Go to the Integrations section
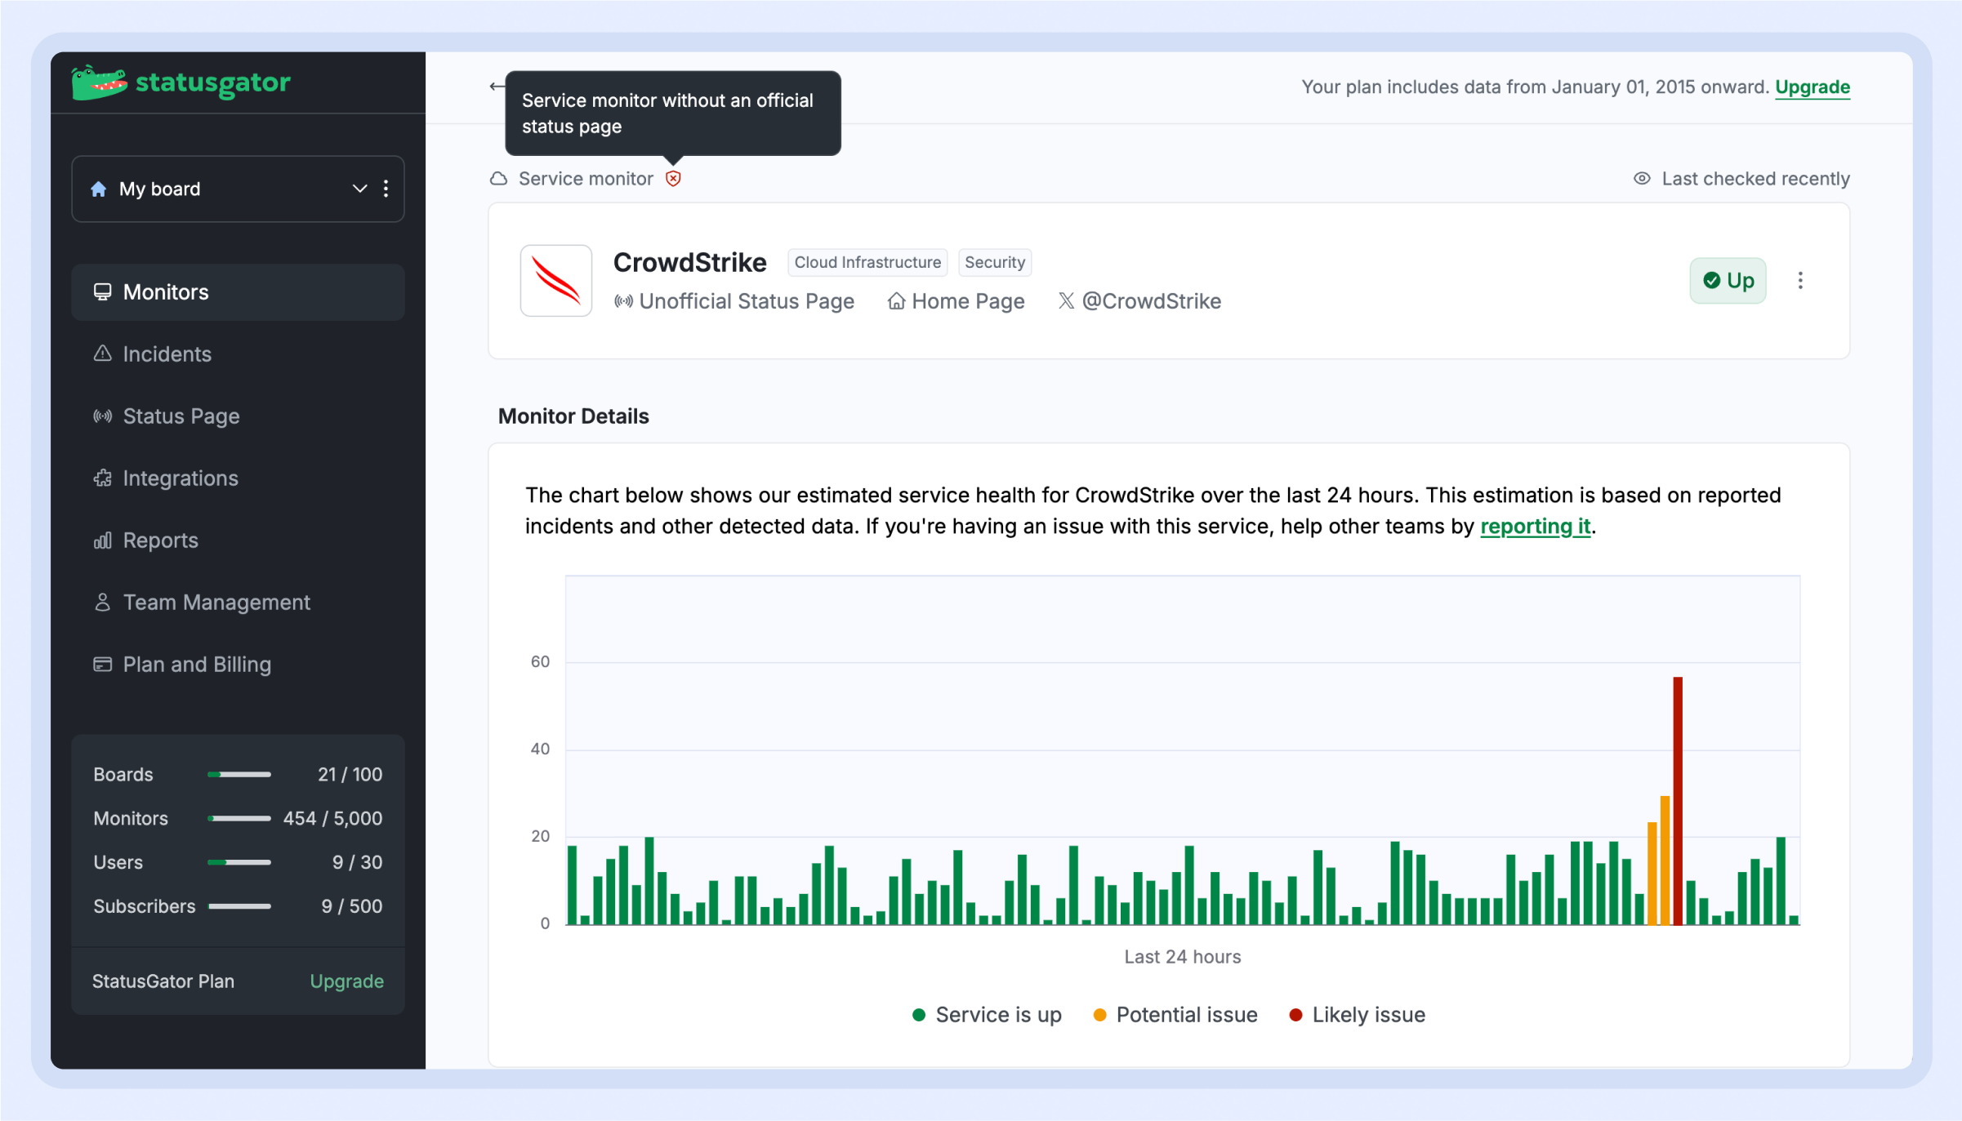Image resolution: width=1962 pixels, height=1121 pixels. (180, 478)
